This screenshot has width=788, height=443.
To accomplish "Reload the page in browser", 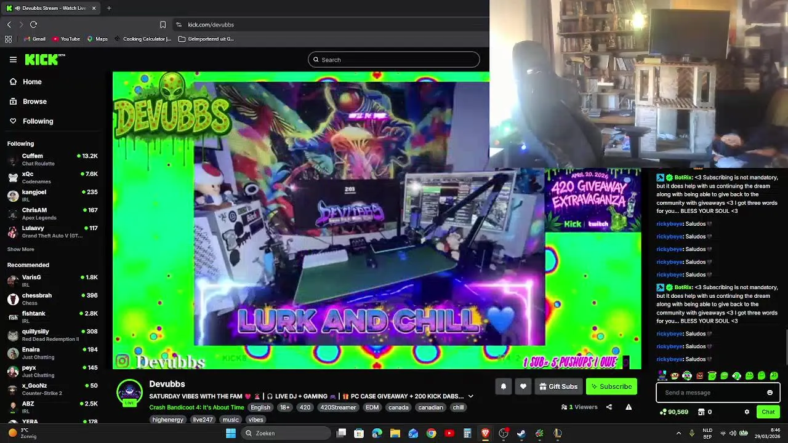I will pos(33,25).
